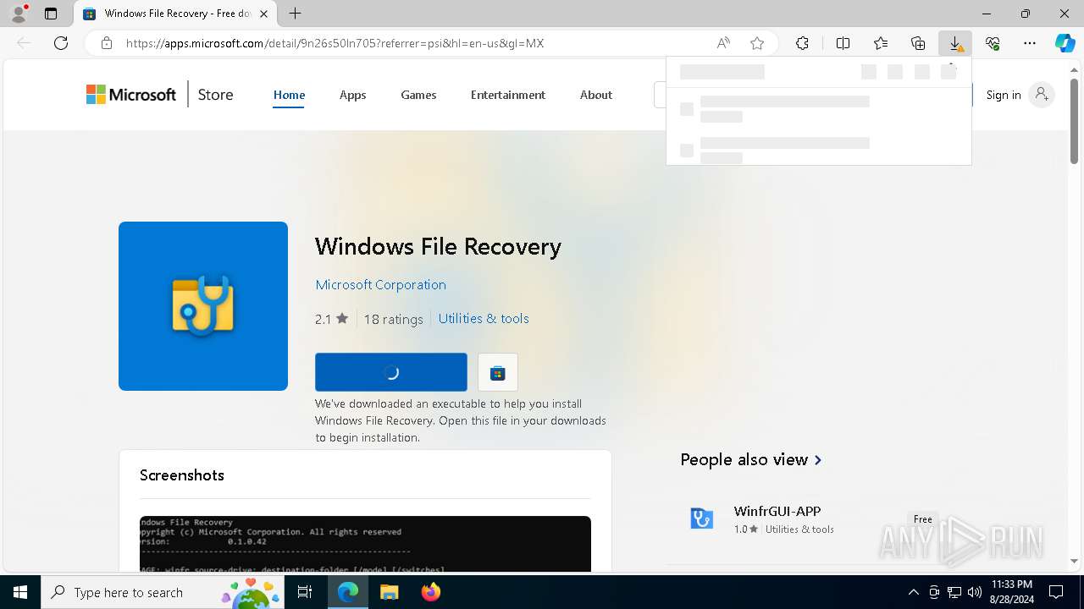Open the Edge profile icon
This screenshot has height=609, width=1084.
[19, 14]
